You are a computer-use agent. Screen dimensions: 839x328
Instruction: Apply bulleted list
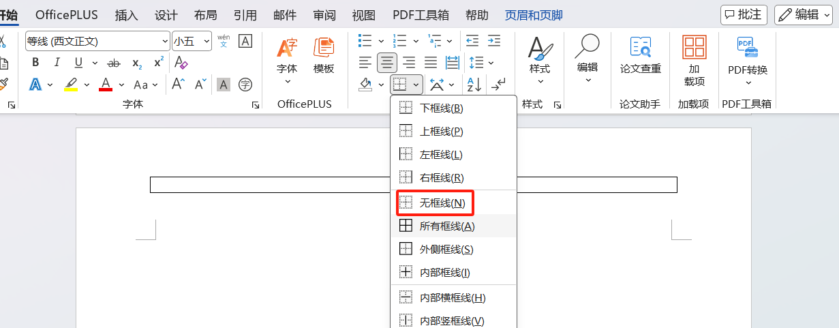click(365, 41)
